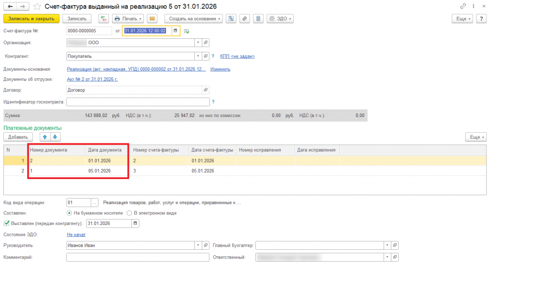Click Номер счета-фактуры column header
Viewport: 554px width, 287px height.
tap(160, 150)
